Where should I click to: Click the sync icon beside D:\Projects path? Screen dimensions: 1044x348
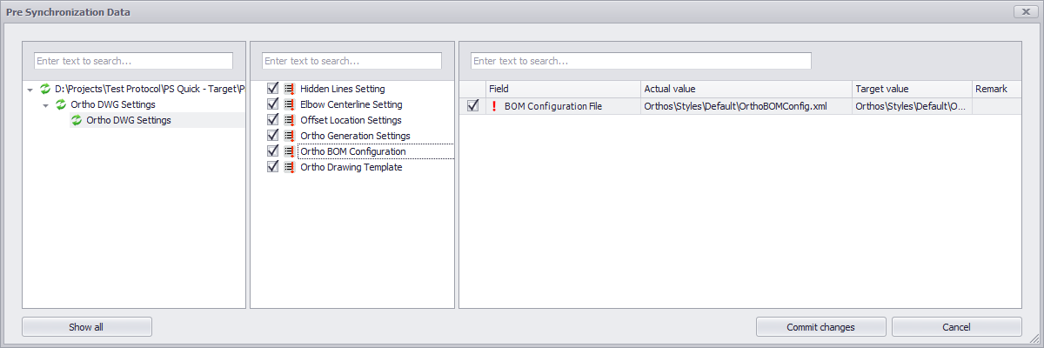[x=45, y=89]
